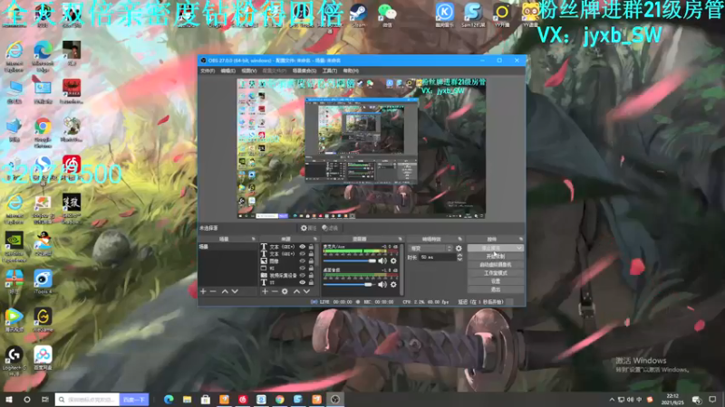Screen dimensions: 725x407
Task: Adjust the 桌面音频 volume slider
Action: tap(350, 285)
